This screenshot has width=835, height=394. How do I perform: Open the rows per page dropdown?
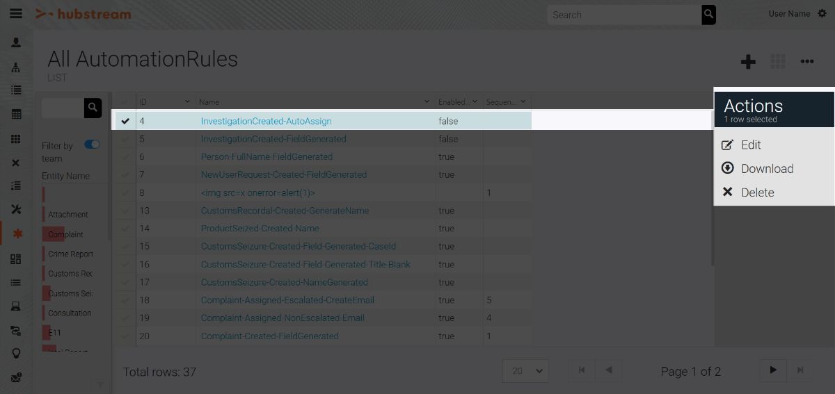525,371
